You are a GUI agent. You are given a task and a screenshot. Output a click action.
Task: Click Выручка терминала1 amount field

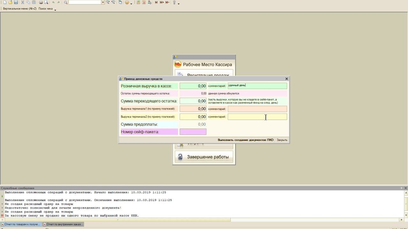193,109
